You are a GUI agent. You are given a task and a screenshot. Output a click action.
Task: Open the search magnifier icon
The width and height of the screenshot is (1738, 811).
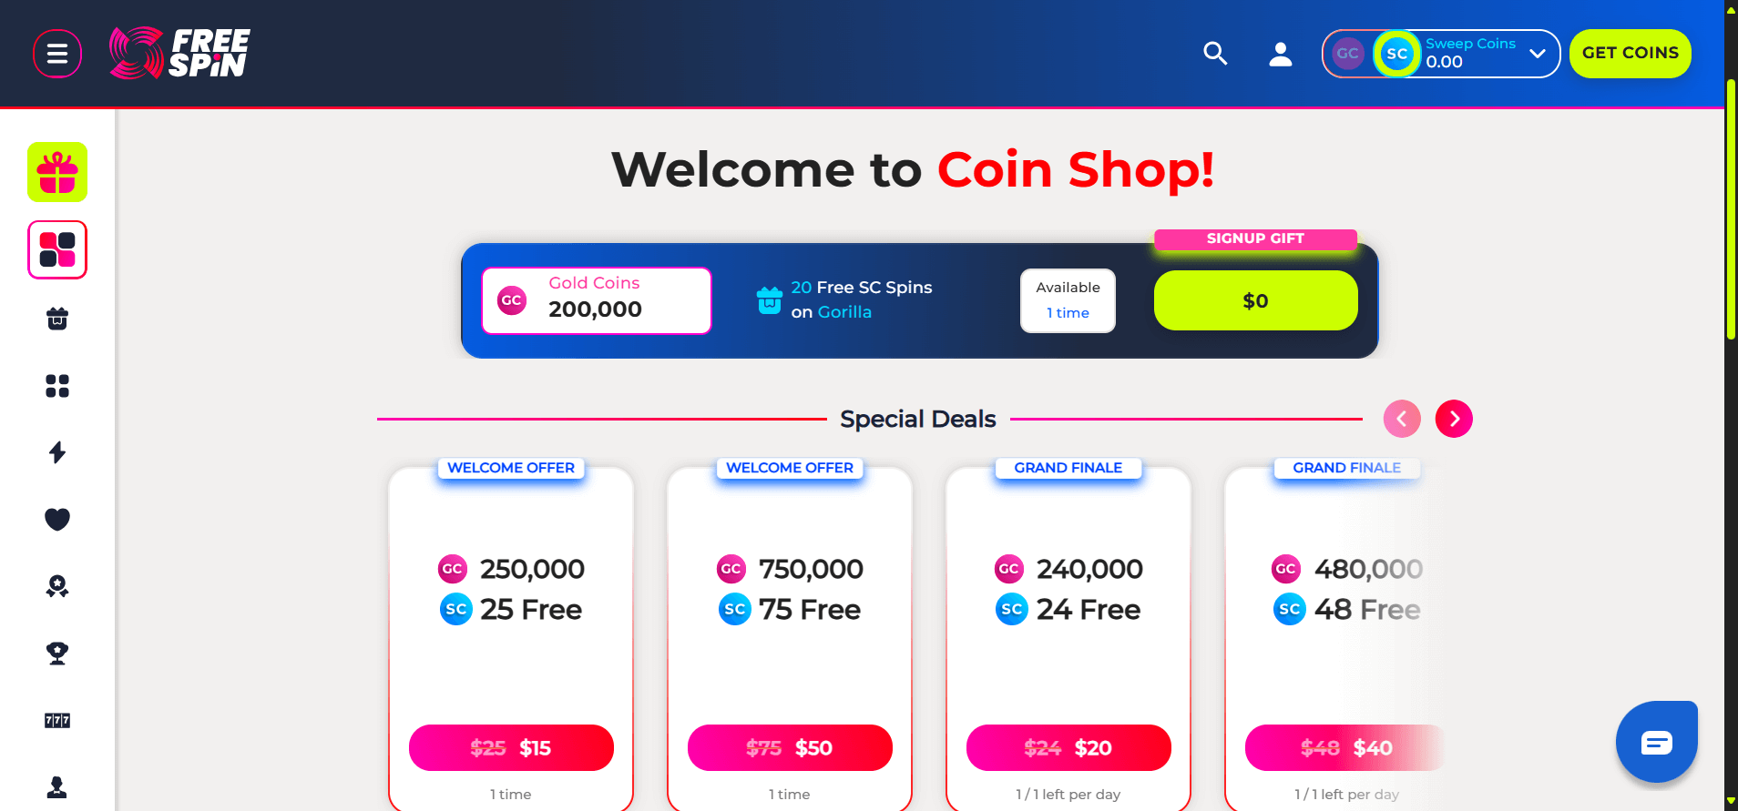pyautogui.click(x=1215, y=54)
